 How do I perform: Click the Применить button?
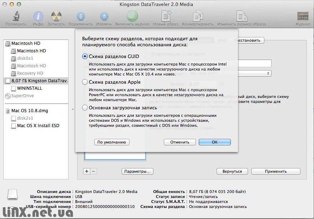276,171
